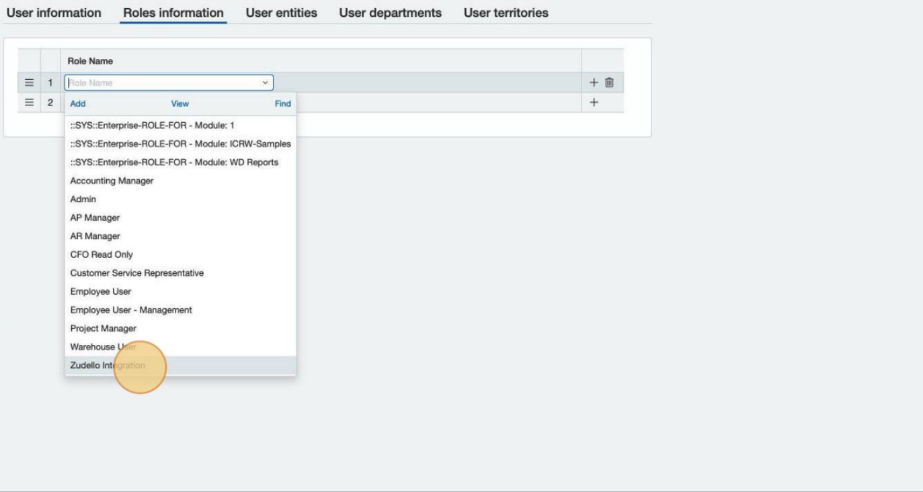Click the View link in the dropdown

coord(180,104)
